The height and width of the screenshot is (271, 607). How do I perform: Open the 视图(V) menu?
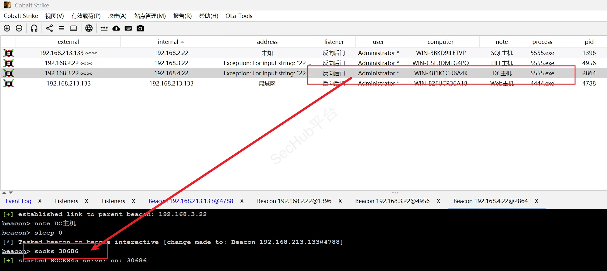click(55, 16)
